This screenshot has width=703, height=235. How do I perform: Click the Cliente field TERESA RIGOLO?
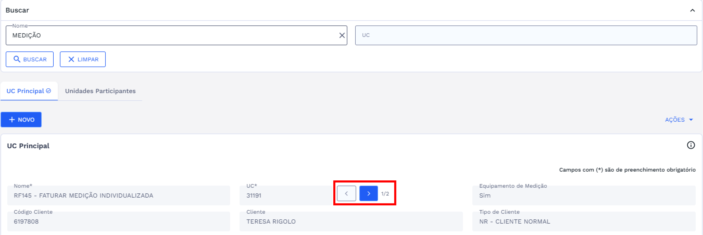coord(351,221)
